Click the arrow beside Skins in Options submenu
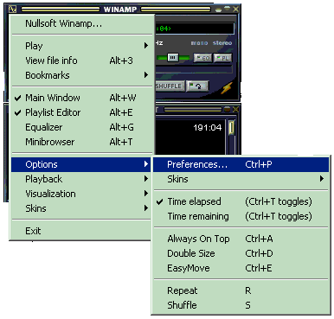Viewport: 334px width, 319px height. tap(322, 179)
